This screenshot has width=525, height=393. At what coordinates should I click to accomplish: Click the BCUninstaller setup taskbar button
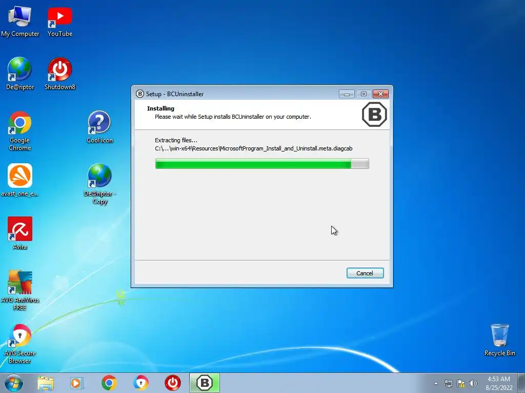[x=205, y=383]
